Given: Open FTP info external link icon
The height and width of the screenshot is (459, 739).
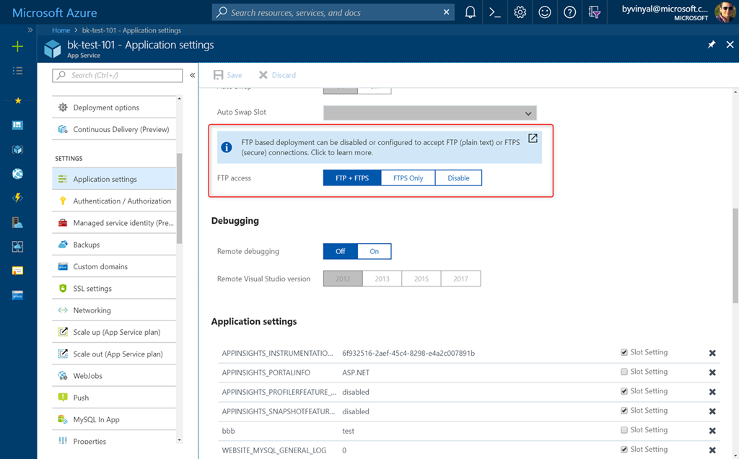Looking at the screenshot, I should [x=533, y=139].
